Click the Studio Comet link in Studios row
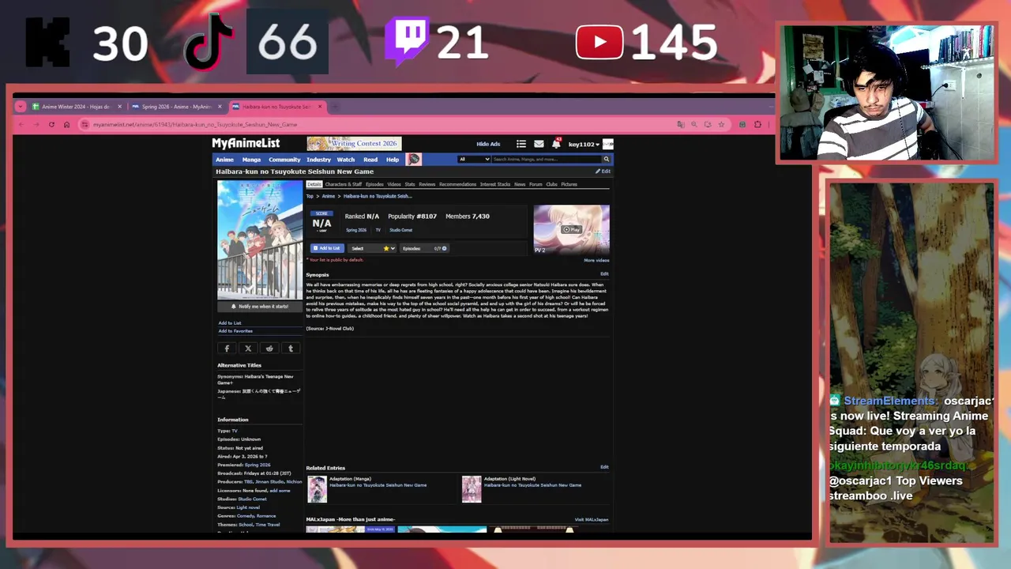 point(253,499)
